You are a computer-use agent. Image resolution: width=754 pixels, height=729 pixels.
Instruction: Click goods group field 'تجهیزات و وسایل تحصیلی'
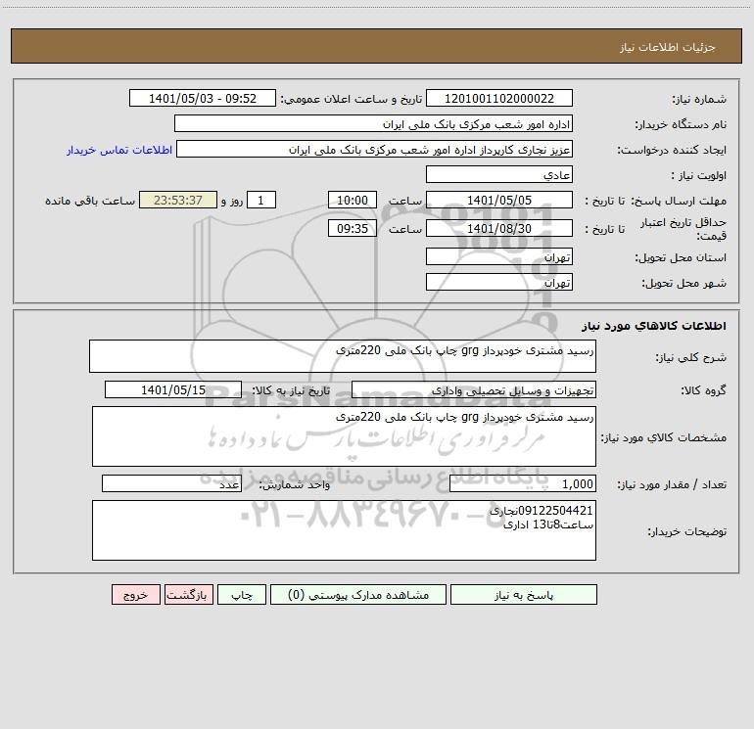tap(474, 389)
